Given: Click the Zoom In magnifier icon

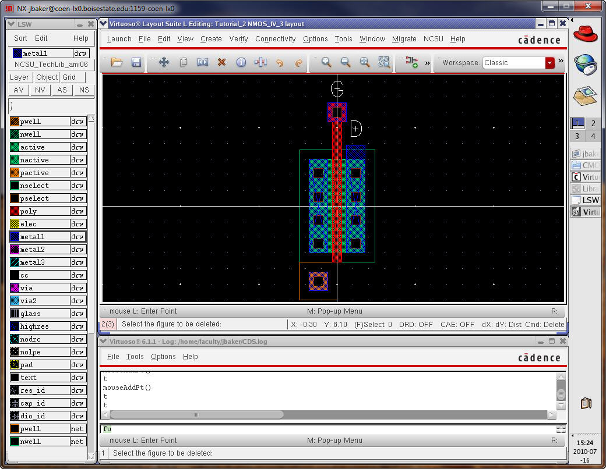Looking at the screenshot, I should [326, 62].
